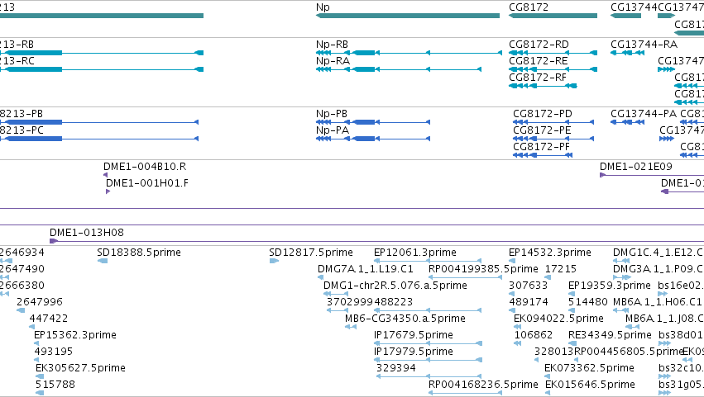This screenshot has height=397, width=704.
Task: Click the DMG7A.1_1.L19.C1 label
Action: (x=366, y=269)
